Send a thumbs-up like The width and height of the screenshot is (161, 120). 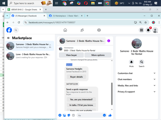click(x=110, y=115)
